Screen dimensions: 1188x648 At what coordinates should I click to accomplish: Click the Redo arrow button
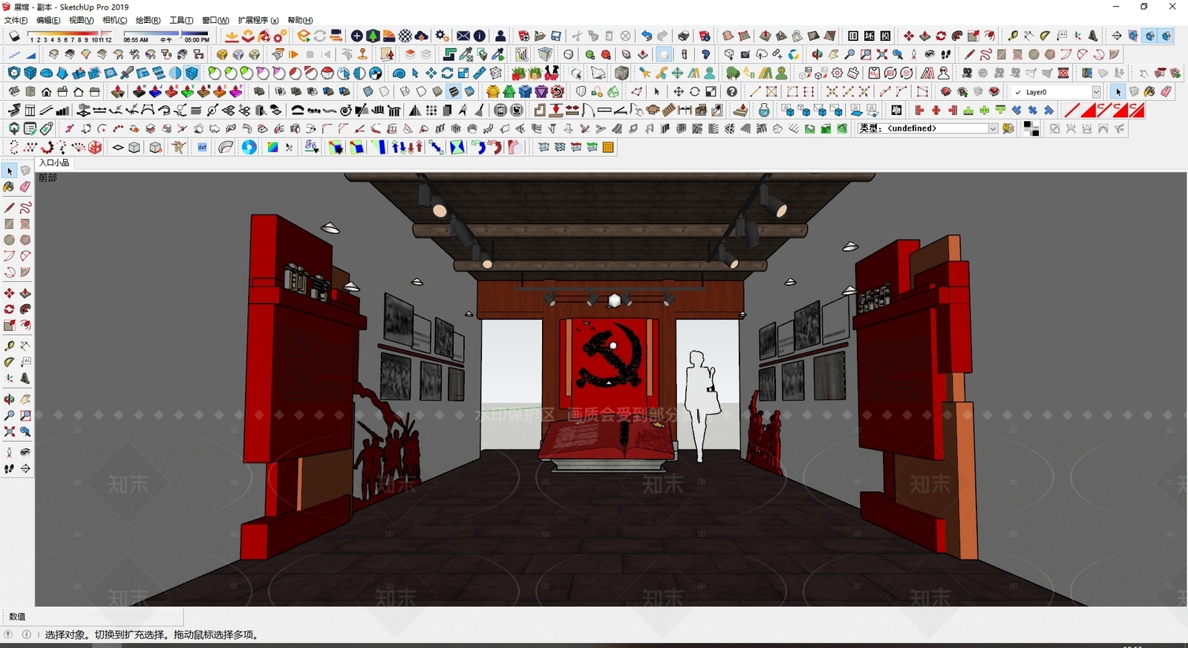click(662, 36)
